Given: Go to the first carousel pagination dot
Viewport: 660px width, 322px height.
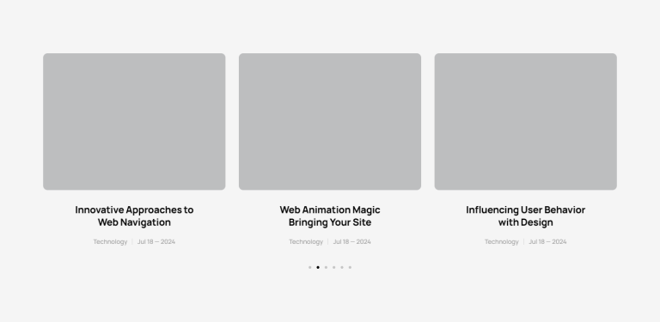Looking at the screenshot, I should click(309, 267).
